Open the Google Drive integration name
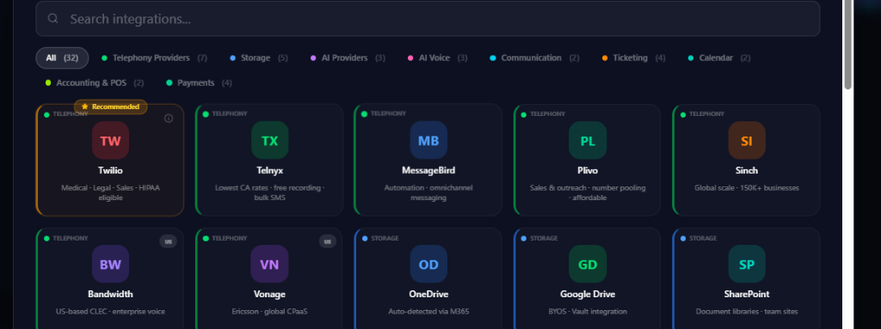The width and height of the screenshot is (881, 329). tap(588, 294)
